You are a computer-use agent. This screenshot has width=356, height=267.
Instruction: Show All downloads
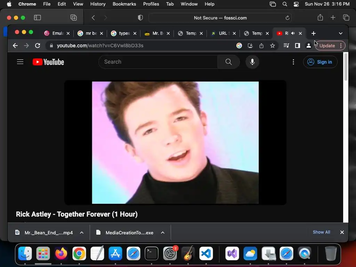coord(321,232)
